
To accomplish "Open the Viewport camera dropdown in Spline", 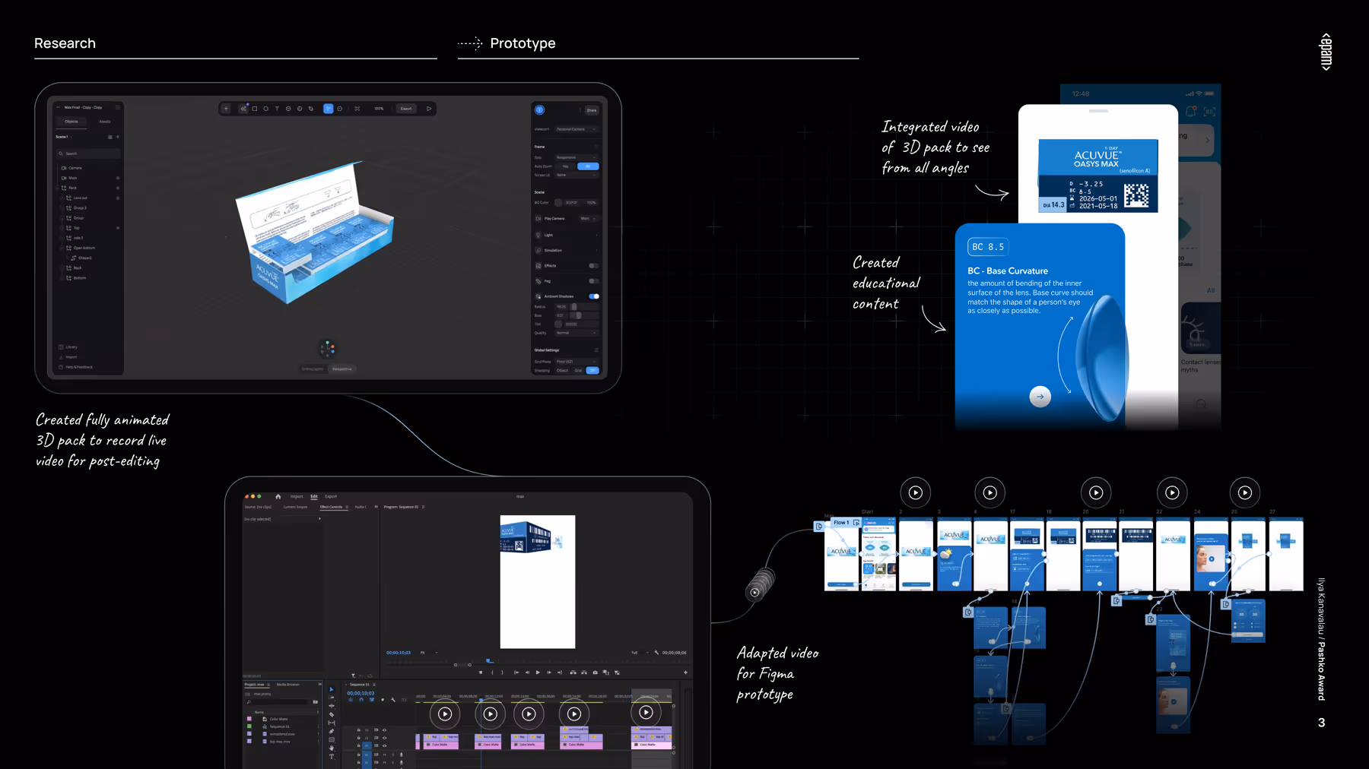I will (577, 129).
